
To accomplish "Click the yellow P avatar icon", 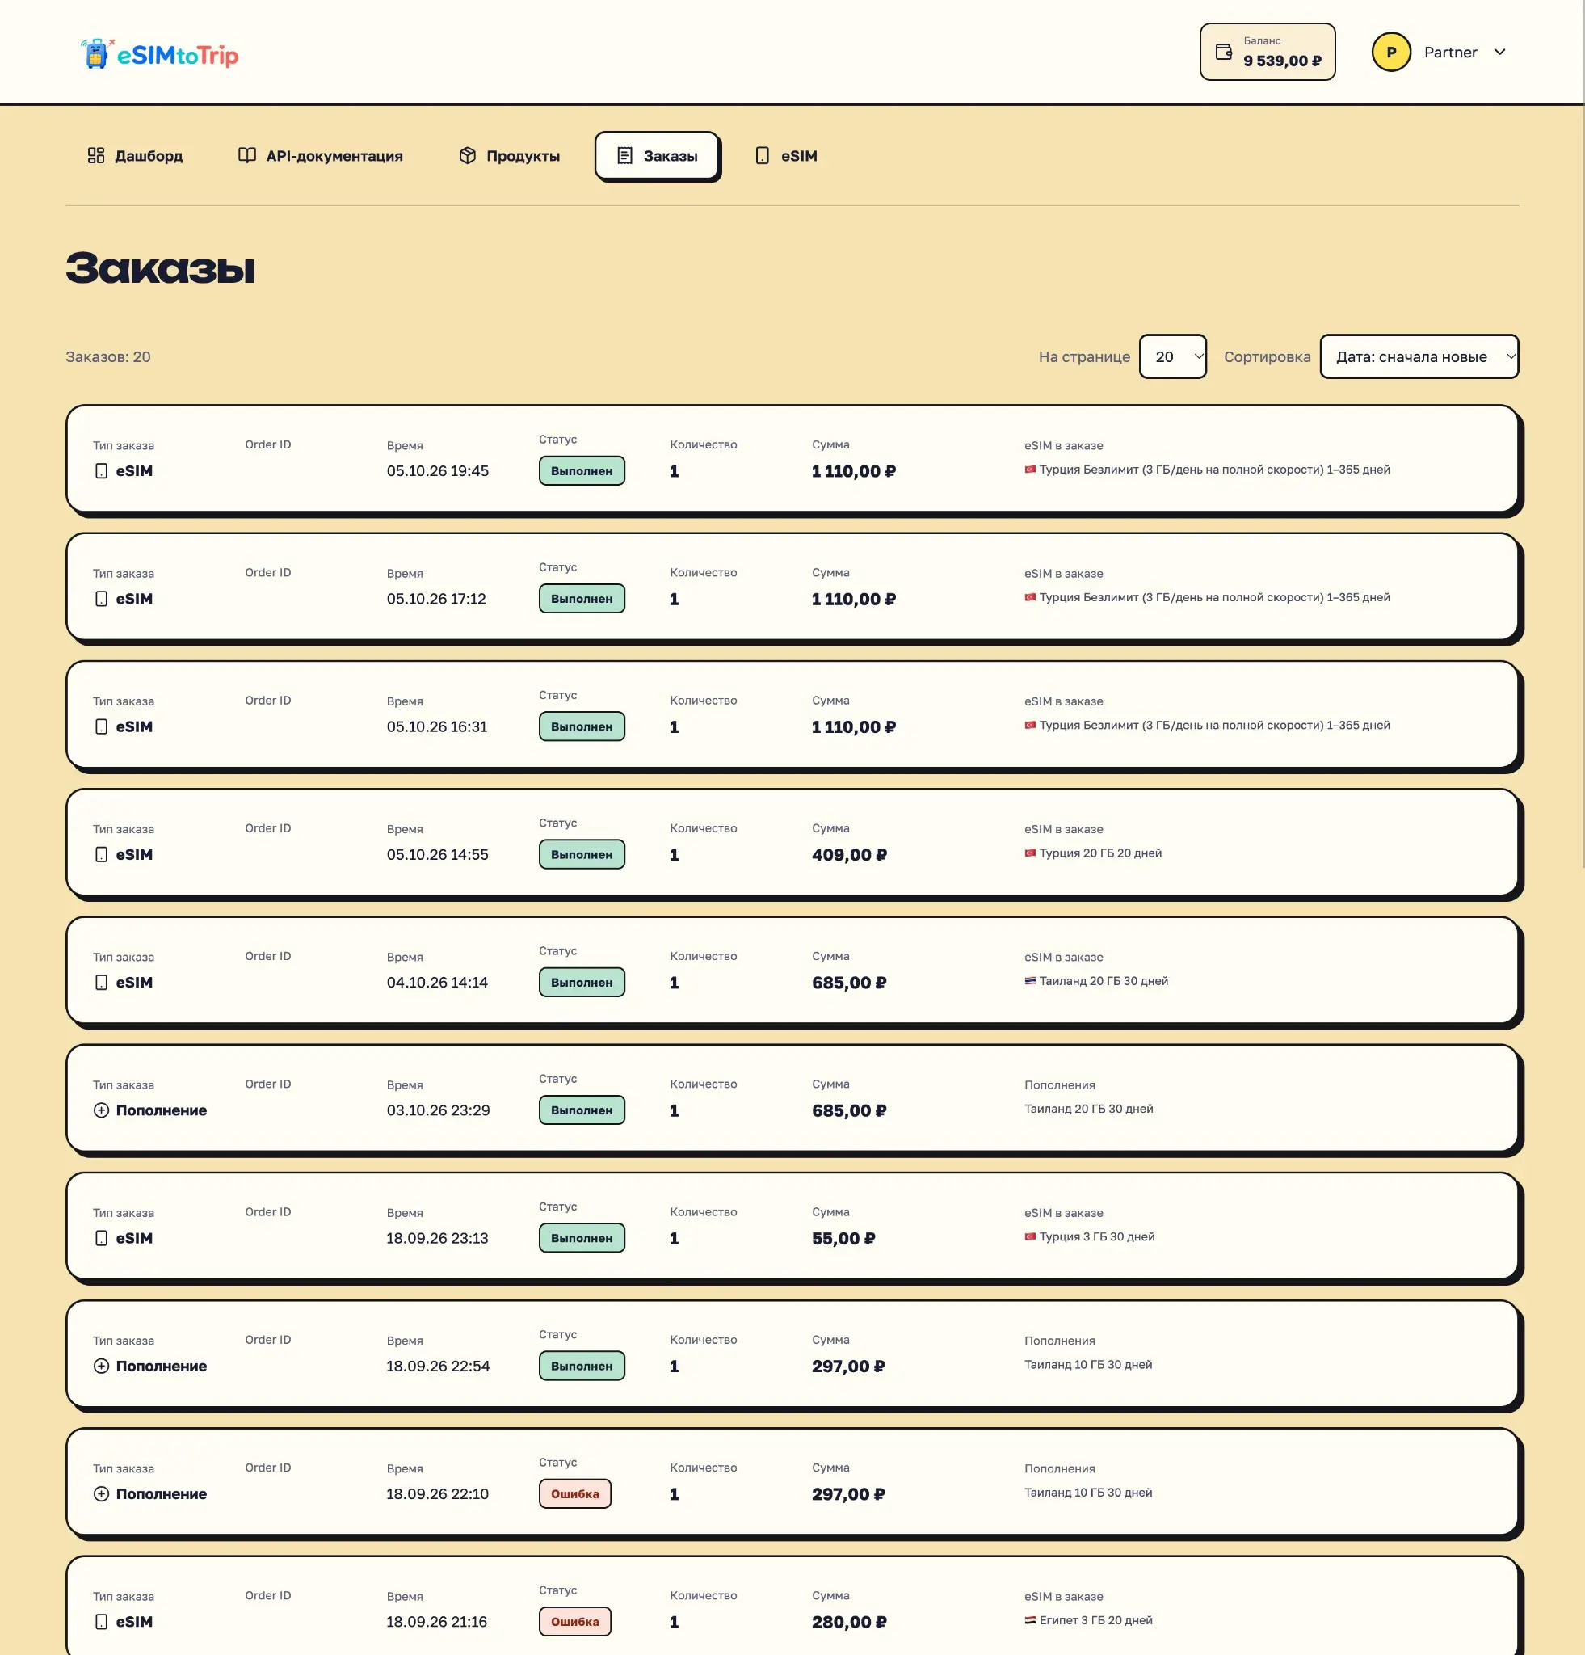I will coord(1391,53).
